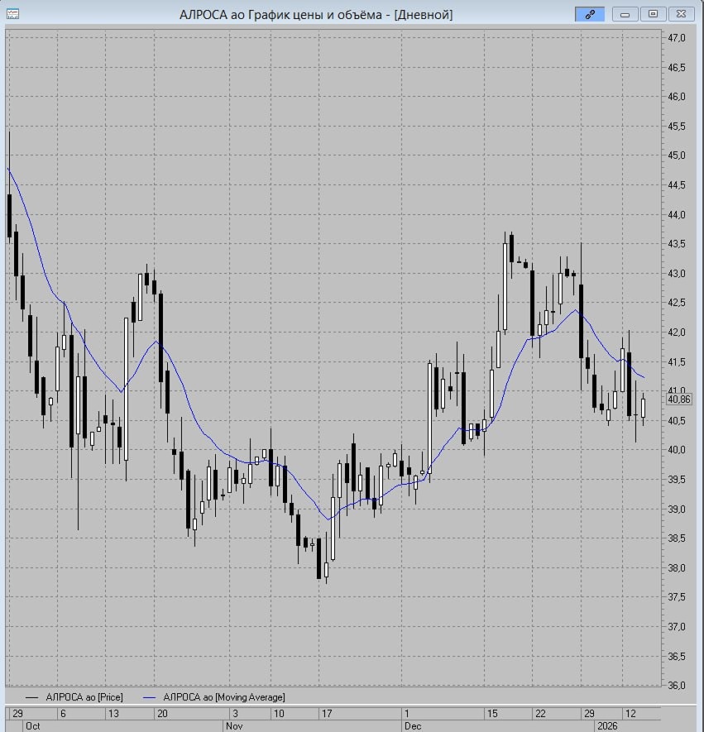Click the date label 13 on time axis
704x732 pixels.
tap(113, 713)
